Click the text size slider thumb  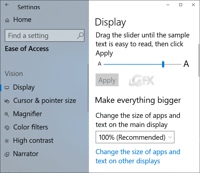pyautogui.click(x=163, y=64)
